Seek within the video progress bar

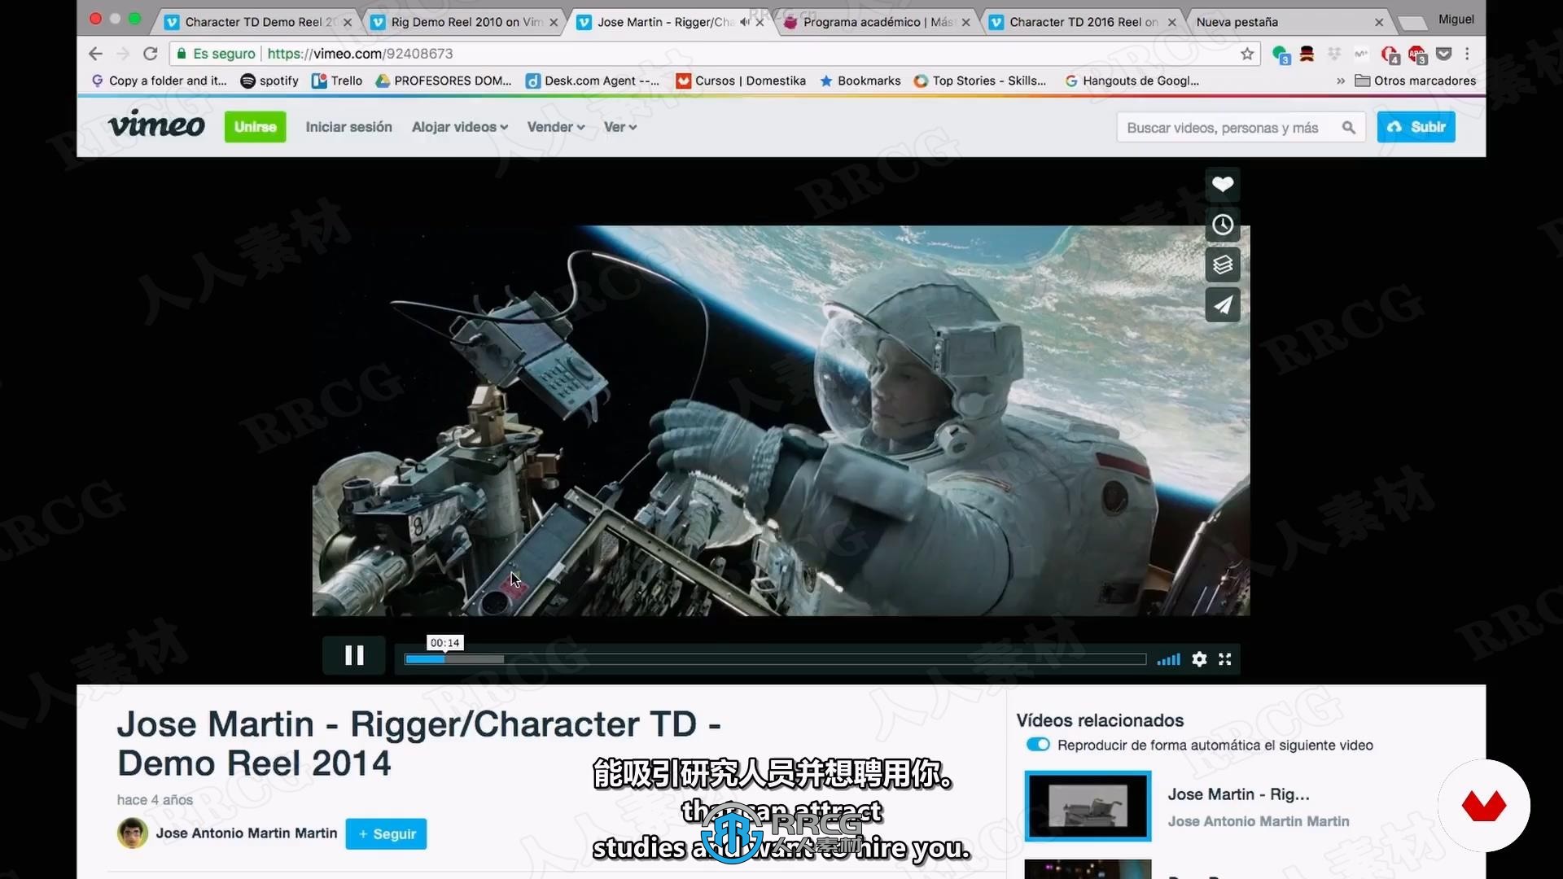(775, 659)
